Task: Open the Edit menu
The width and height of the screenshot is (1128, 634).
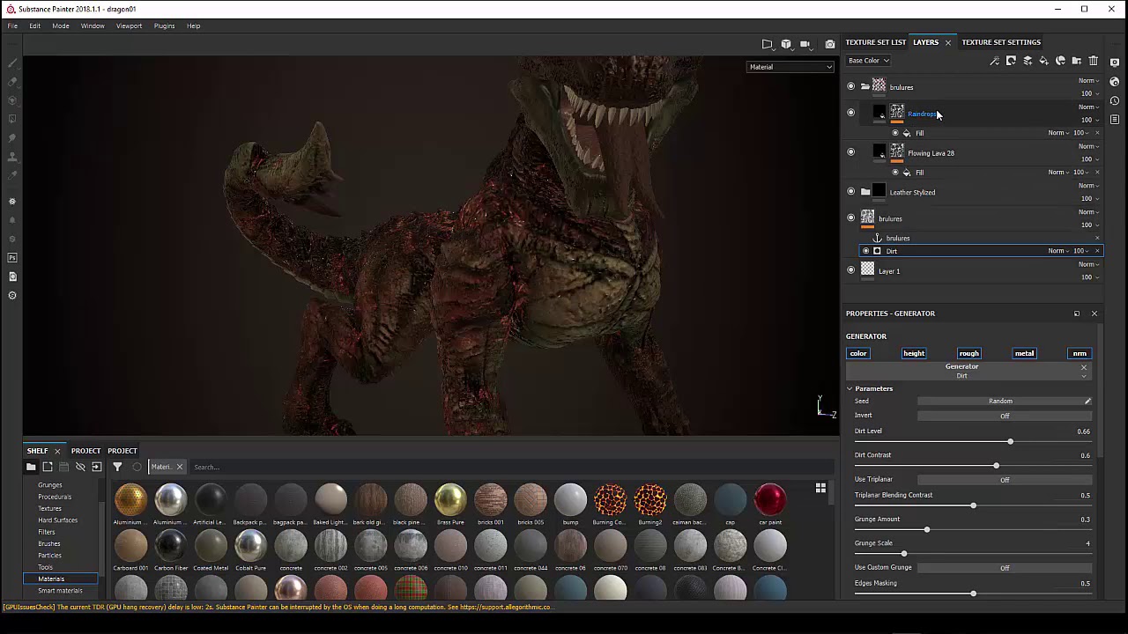Action: point(34,26)
